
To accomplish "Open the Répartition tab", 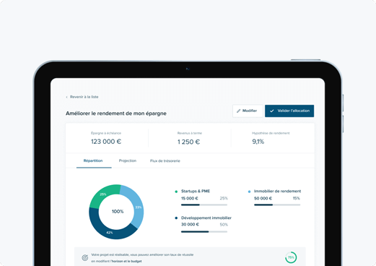I will pos(93,160).
